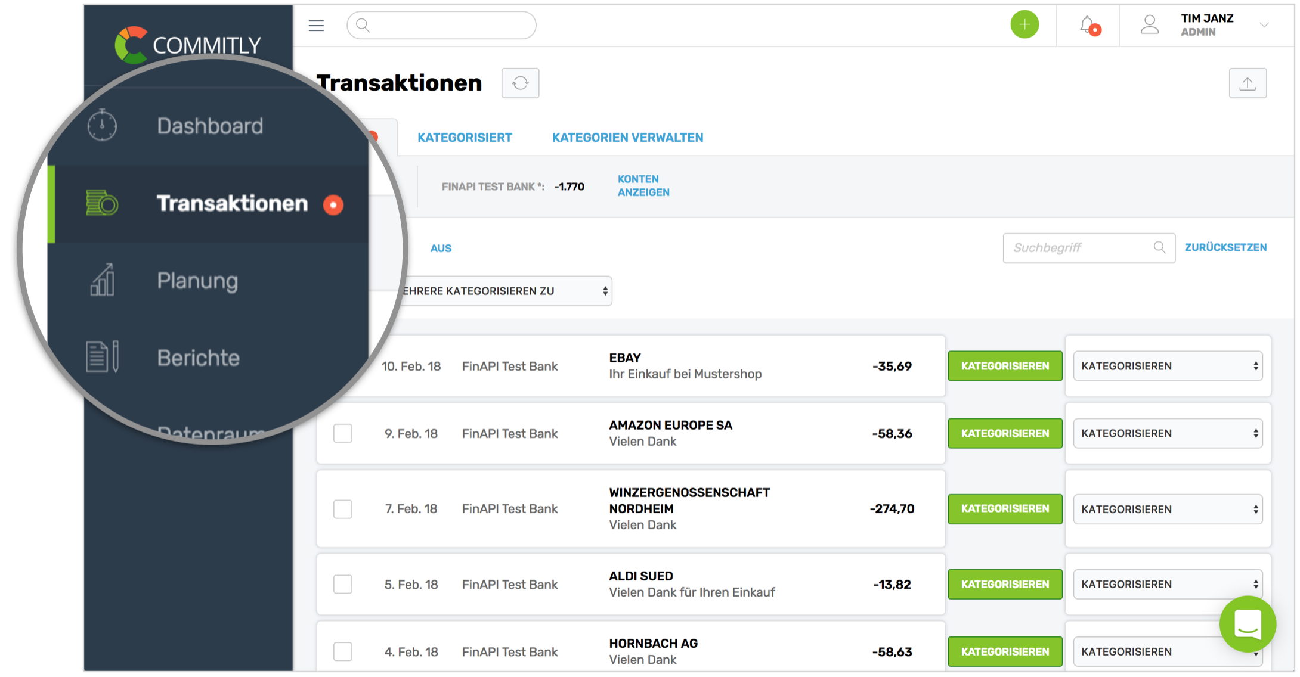
Task: Click the Berichte report icon
Action: point(102,357)
